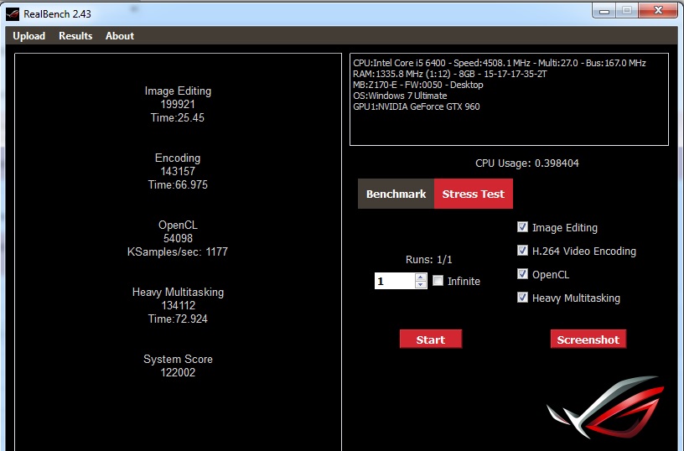The height and width of the screenshot is (451, 684).
Task: Switch to the Stress Test tab
Action: 474,194
